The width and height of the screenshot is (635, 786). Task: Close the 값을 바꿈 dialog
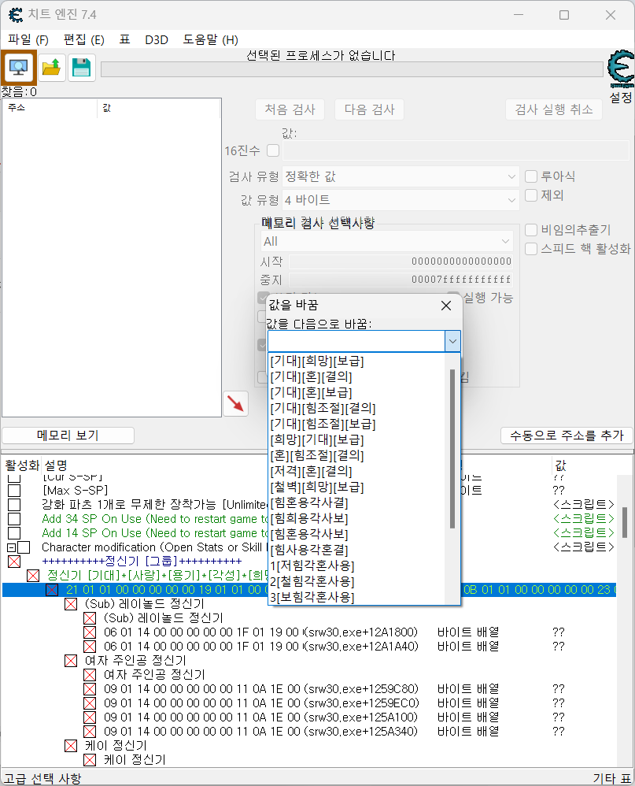[445, 306]
